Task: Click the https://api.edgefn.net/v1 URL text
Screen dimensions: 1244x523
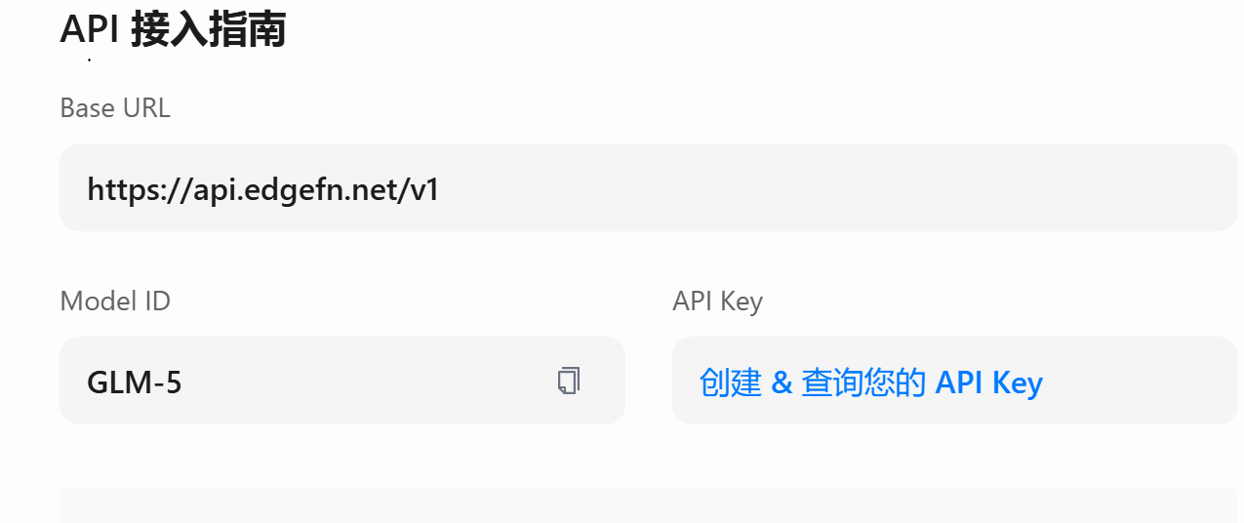Action: point(263,188)
